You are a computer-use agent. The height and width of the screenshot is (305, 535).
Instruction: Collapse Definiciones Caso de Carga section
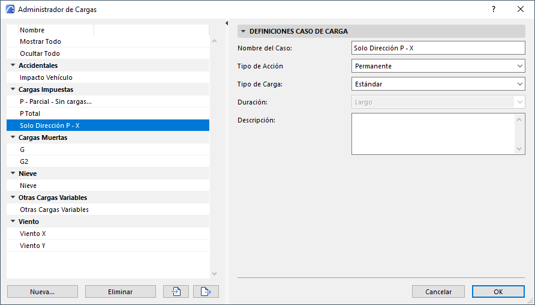[244, 31]
